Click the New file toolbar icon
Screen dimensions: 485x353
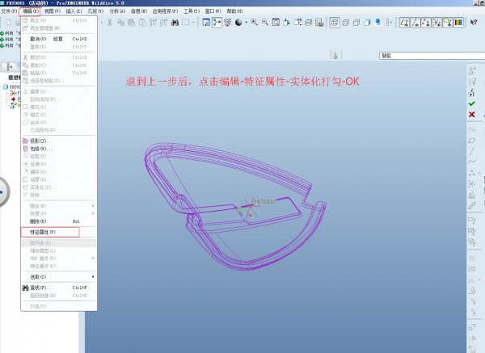[x=9, y=22]
